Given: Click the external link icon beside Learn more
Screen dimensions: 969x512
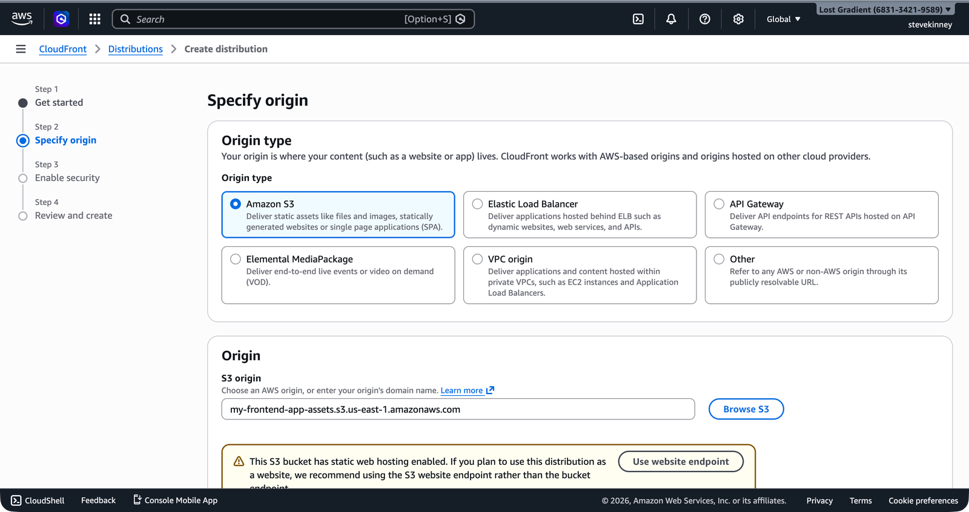Looking at the screenshot, I should [490, 390].
